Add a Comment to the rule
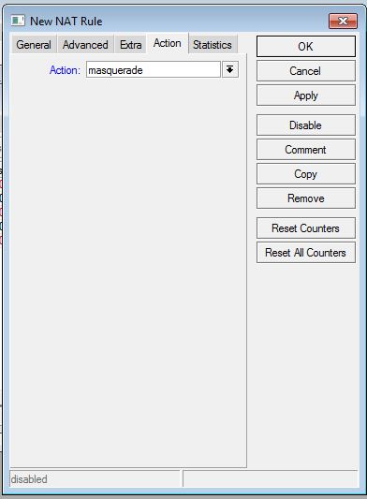This screenshot has height=499, width=367. 306,149
